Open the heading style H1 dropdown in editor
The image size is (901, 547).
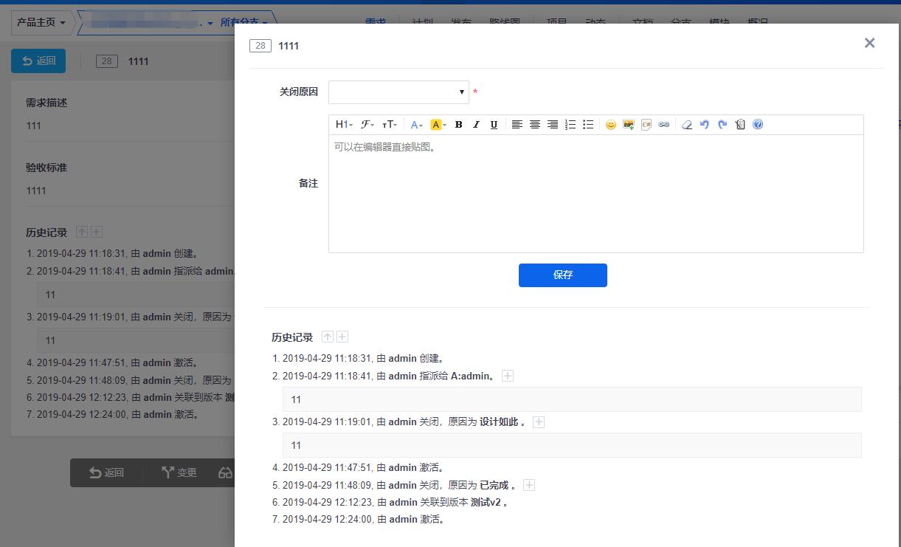pyautogui.click(x=344, y=125)
